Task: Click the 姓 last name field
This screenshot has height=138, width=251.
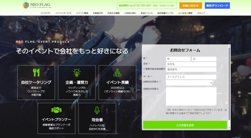Action: pyautogui.click(x=178, y=59)
